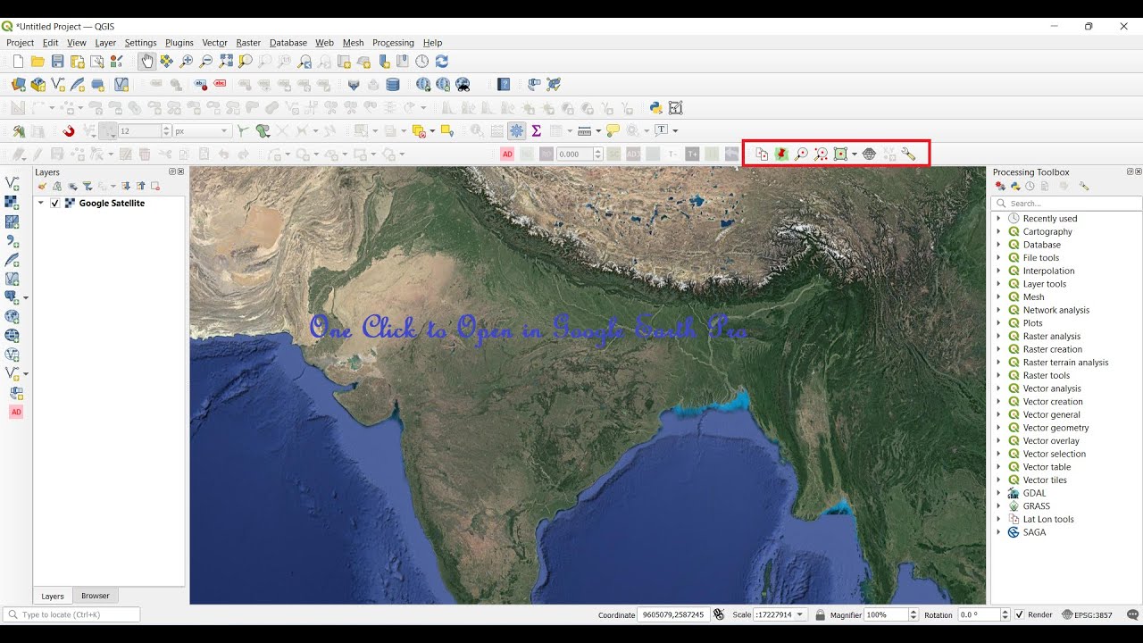Click the blue Help Contents book icon
Viewport: 1143px width, 643px height.
[504, 85]
